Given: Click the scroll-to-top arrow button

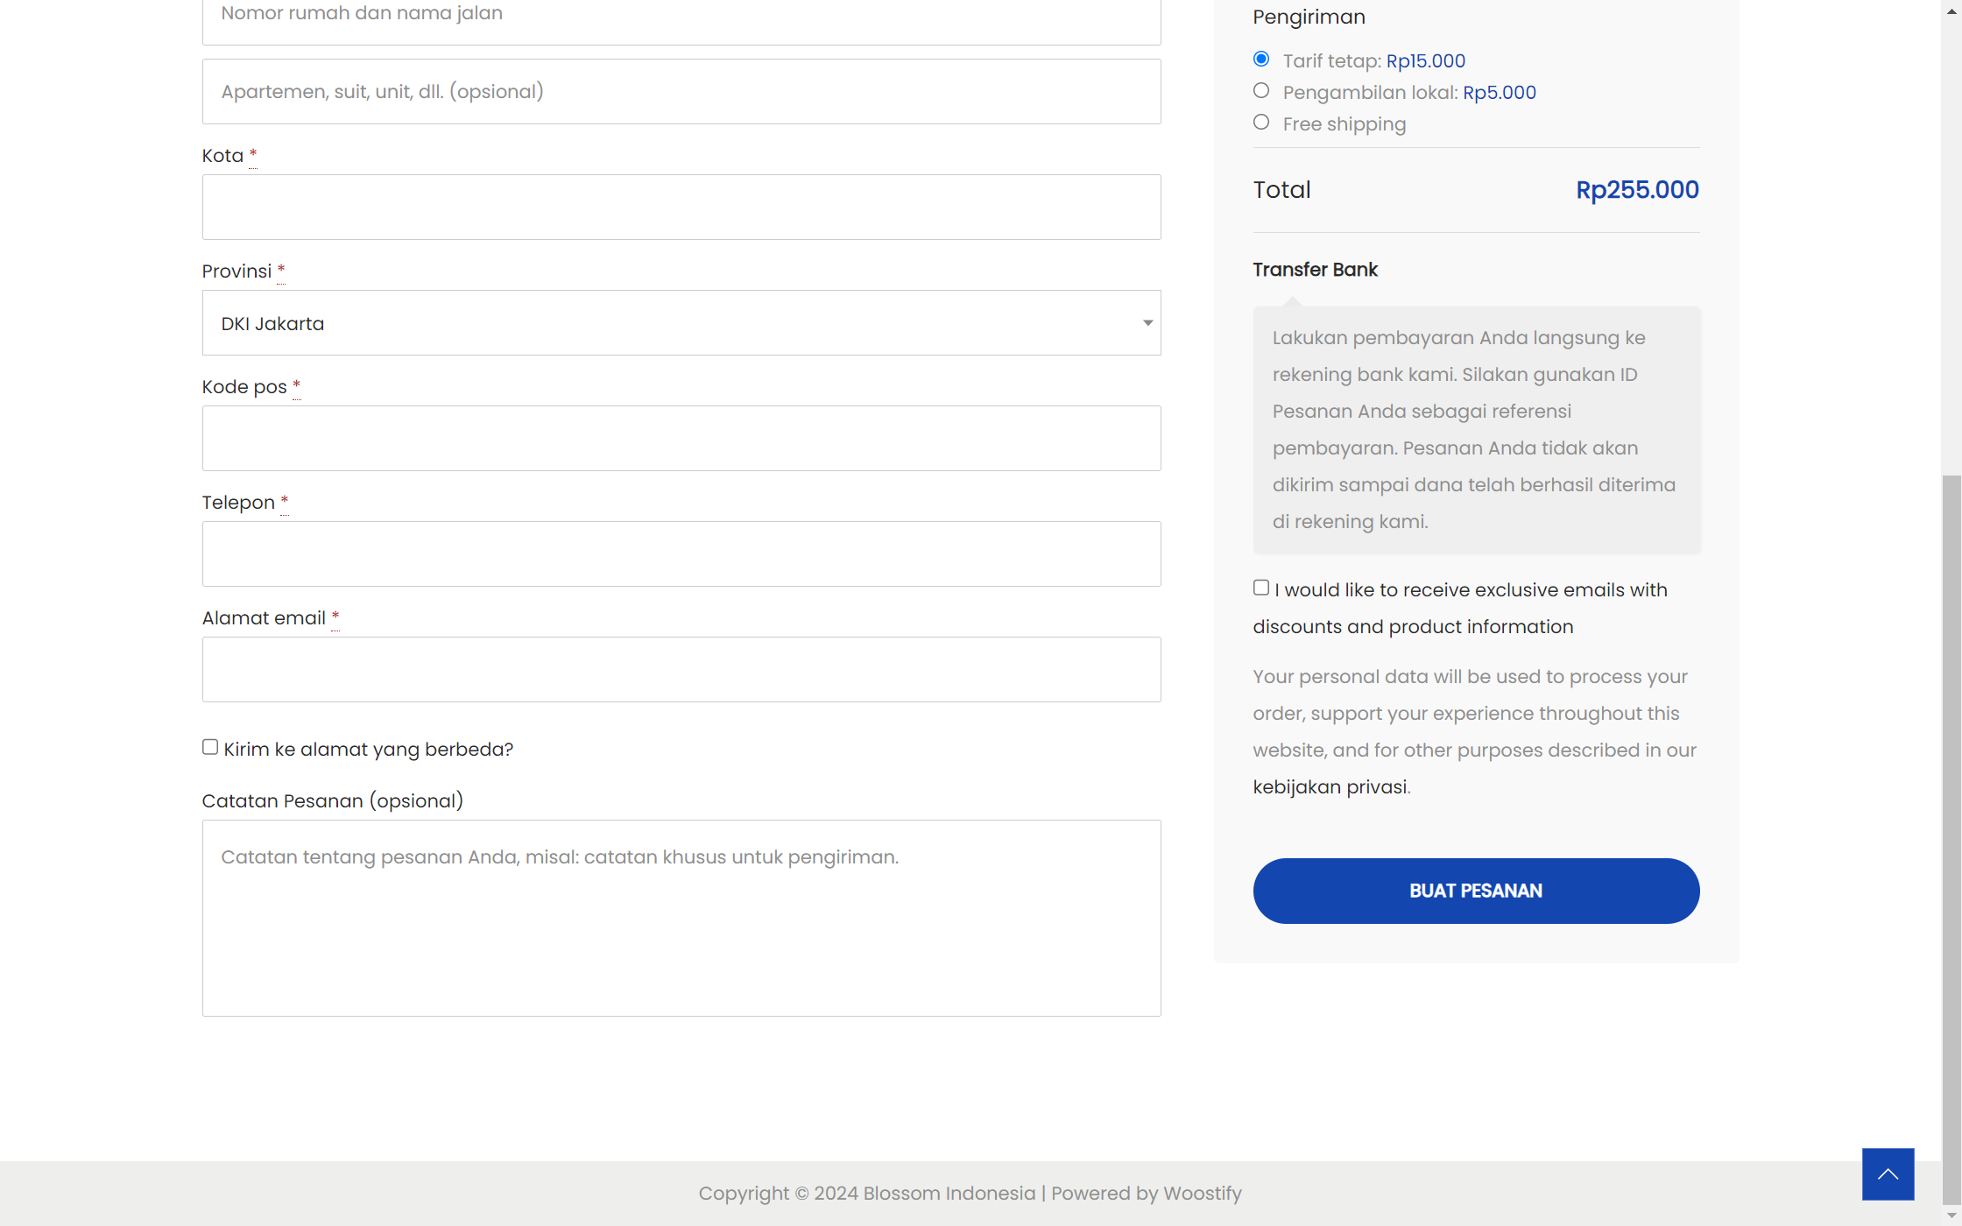Looking at the screenshot, I should (1888, 1173).
